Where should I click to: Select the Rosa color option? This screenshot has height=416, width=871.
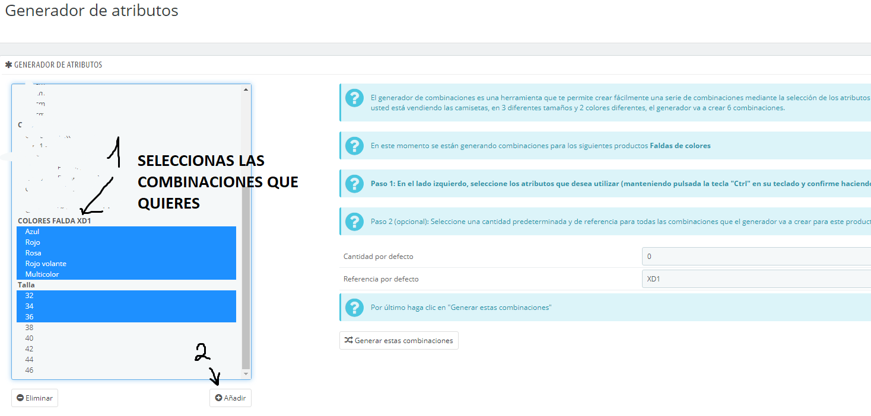126,253
